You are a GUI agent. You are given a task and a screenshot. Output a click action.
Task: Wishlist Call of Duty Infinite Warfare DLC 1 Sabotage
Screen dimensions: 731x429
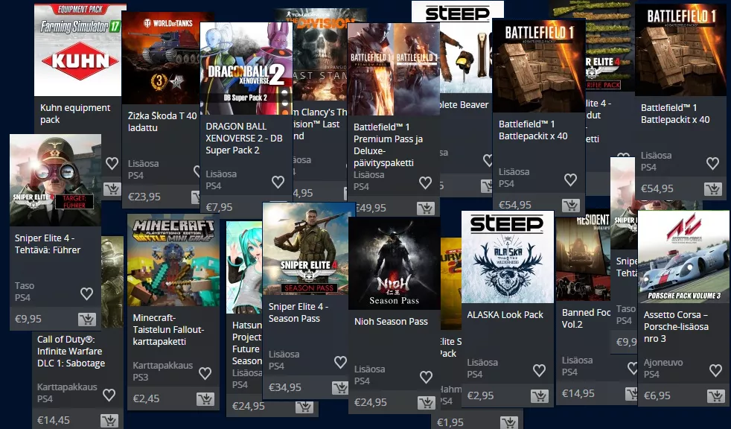click(109, 395)
